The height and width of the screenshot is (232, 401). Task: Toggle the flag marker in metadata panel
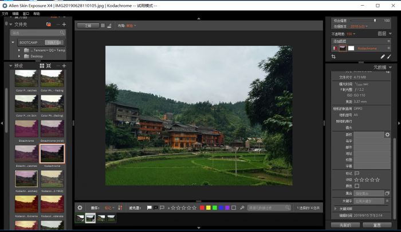[357, 173]
